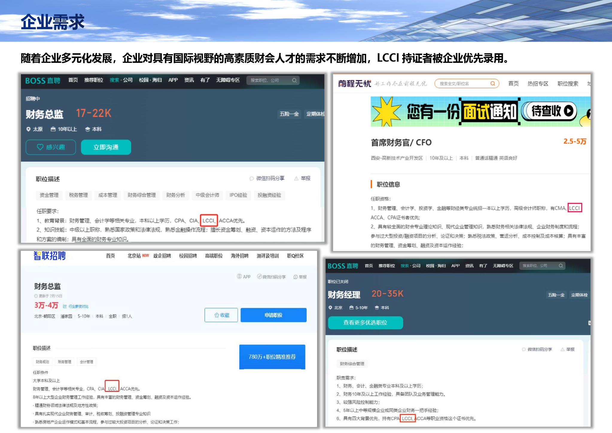Open APP in bottom-right BOSS直聘 header

455,265
